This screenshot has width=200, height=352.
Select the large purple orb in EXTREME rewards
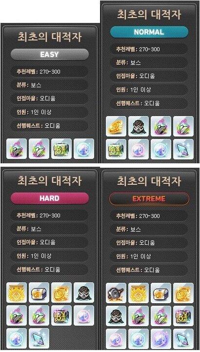(x=161, y=339)
